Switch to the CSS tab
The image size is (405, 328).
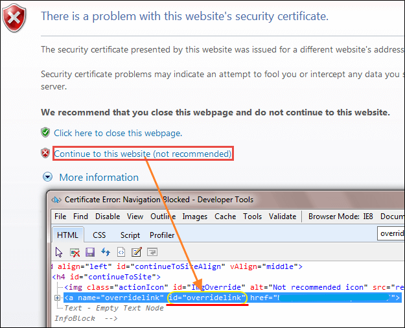pos(99,235)
